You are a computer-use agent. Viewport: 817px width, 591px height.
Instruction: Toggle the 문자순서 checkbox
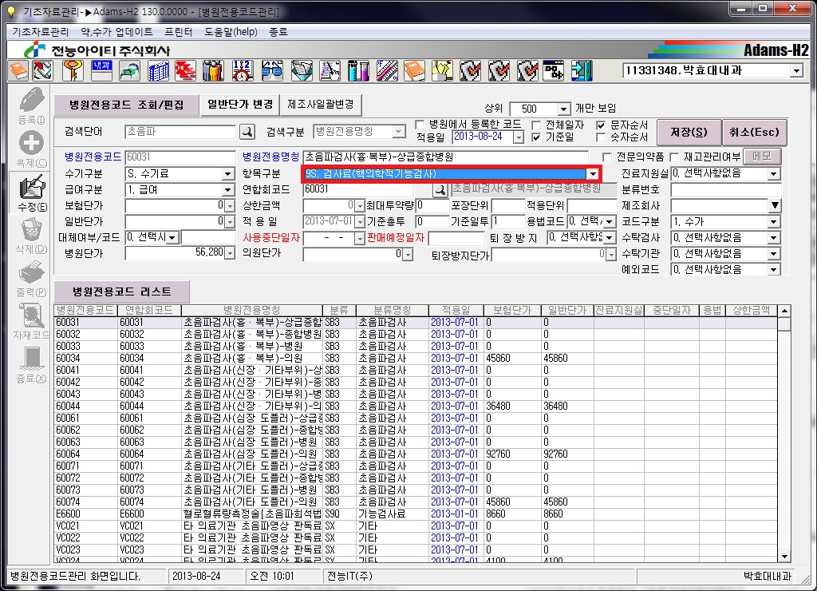coord(602,125)
